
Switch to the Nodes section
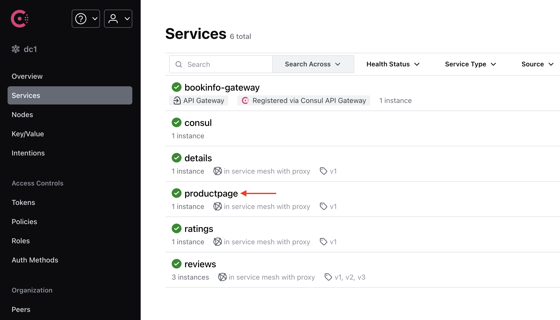click(22, 115)
